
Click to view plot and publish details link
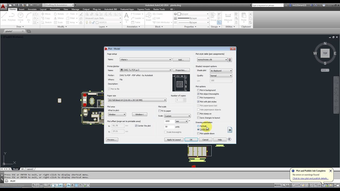tap(310, 179)
